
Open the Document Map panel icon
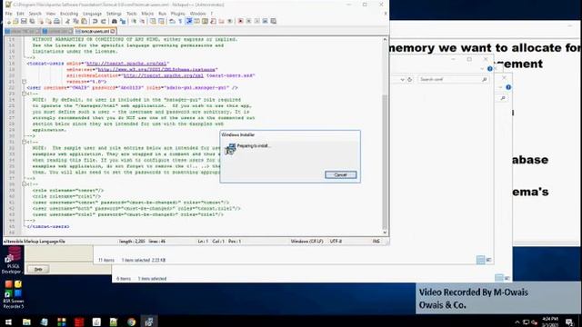pyautogui.click(x=205, y=22)
